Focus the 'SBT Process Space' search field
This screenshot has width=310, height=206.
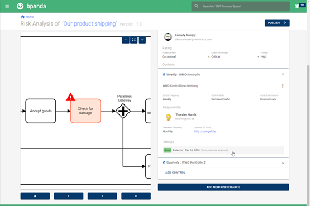click(240, 6)
